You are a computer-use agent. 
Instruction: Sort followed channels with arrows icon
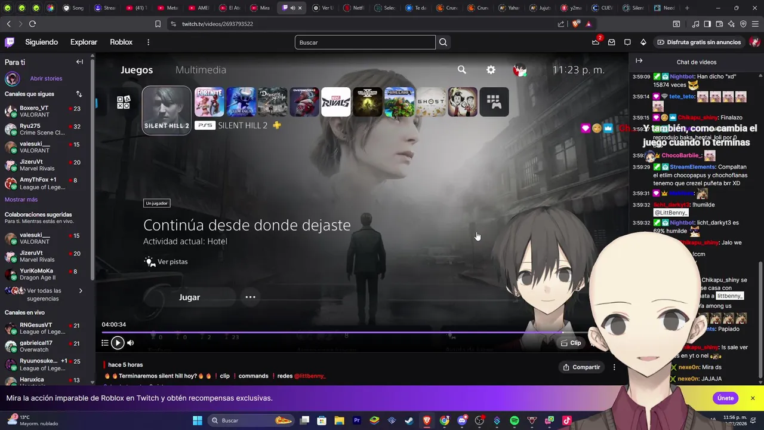79,94
